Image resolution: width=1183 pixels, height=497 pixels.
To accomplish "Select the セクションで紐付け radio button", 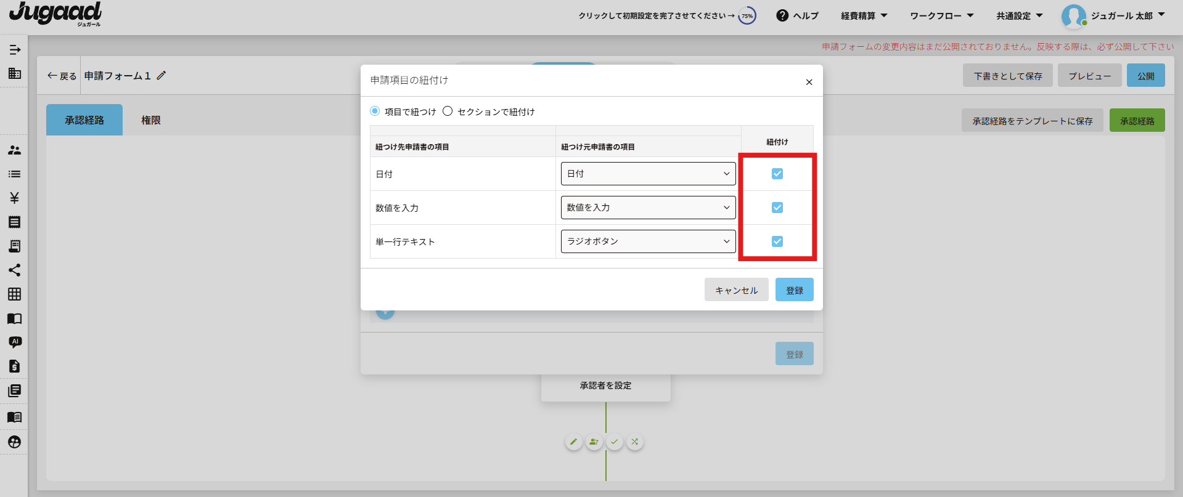I will click(448, 111).
